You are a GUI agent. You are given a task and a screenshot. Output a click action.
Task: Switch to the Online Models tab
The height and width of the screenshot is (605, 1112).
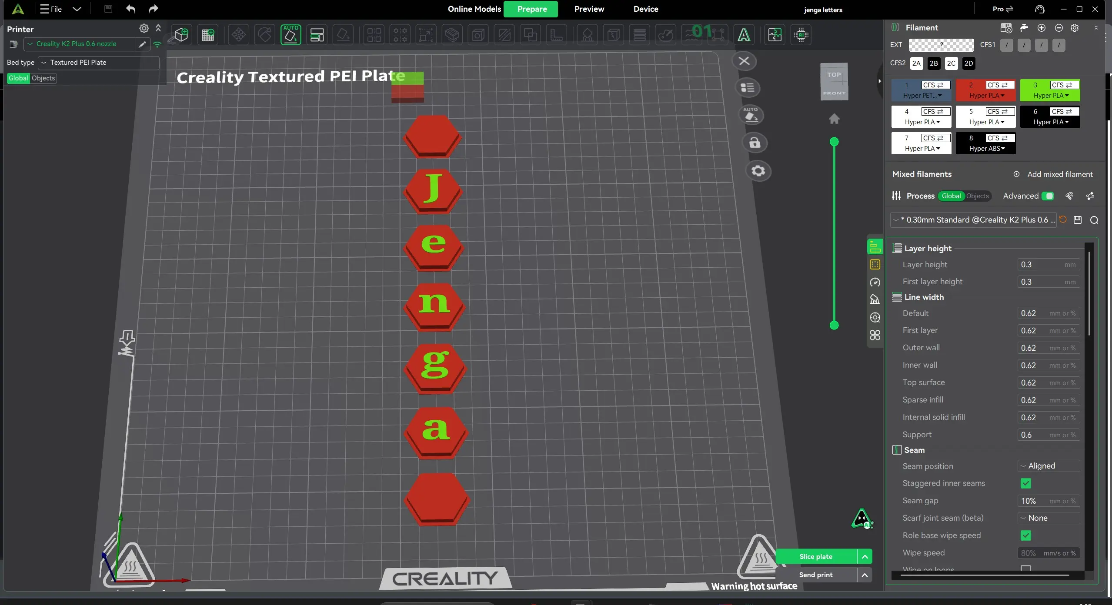pyautogui.click(x=474, y=9)
